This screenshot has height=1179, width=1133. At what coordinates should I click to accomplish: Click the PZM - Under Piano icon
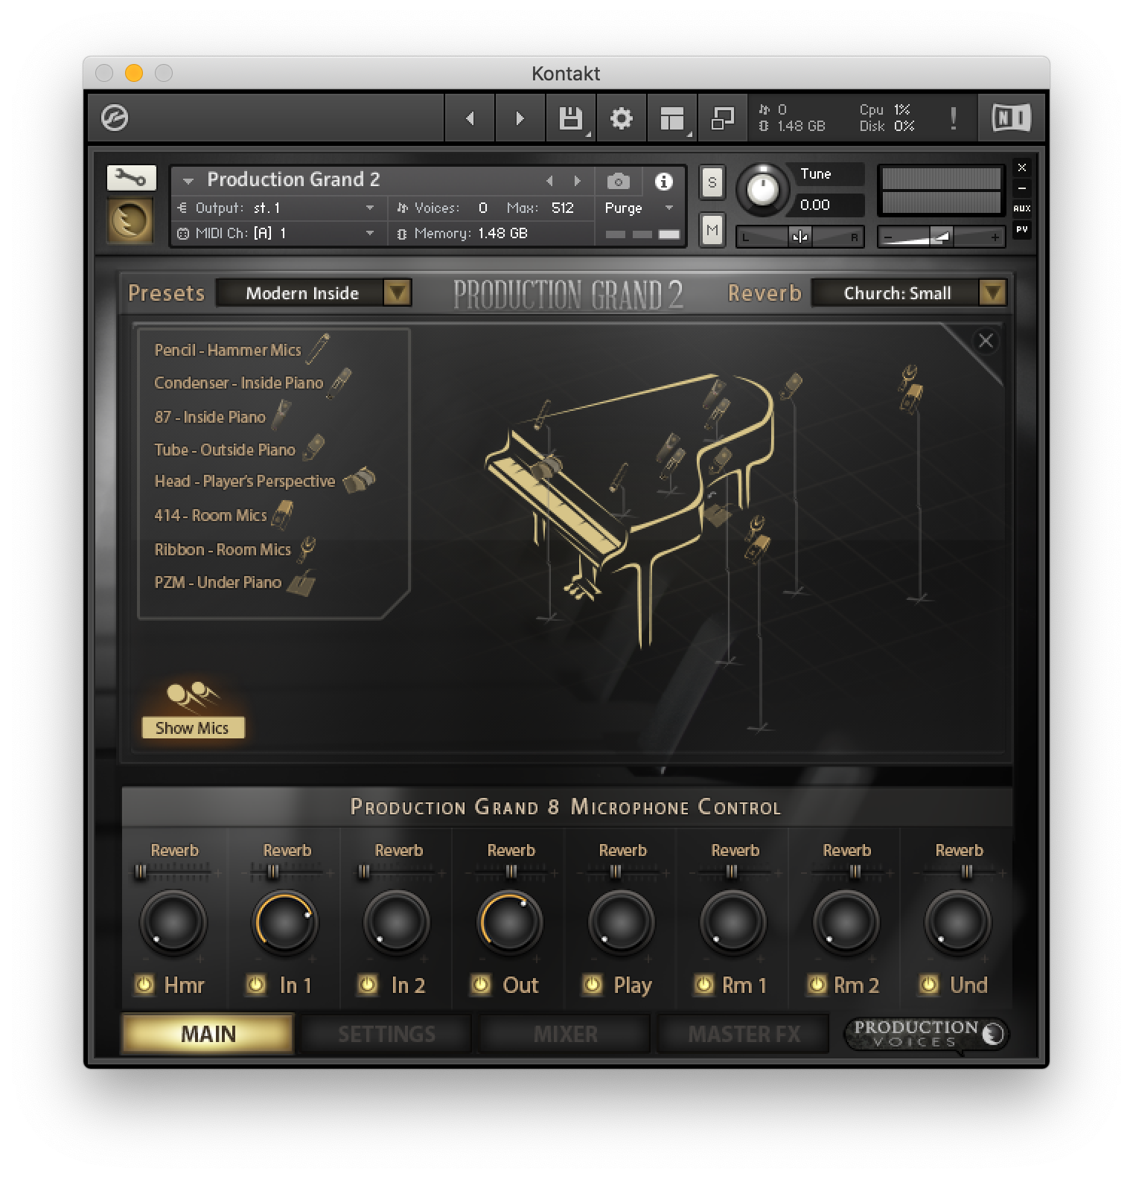click(x=301, y=584)
